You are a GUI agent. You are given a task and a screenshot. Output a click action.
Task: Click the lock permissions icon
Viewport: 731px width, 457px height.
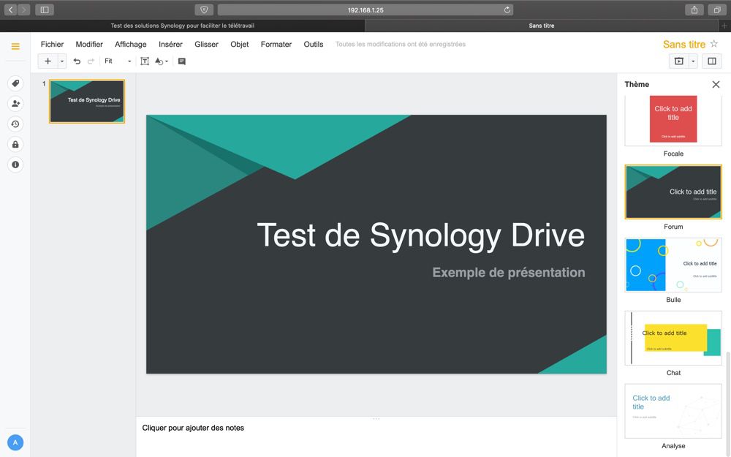coord(15,145)
